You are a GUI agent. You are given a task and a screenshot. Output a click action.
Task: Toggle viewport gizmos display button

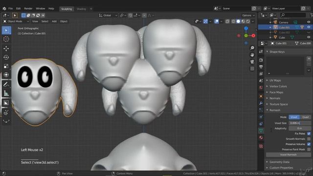(x=205, y=22)
